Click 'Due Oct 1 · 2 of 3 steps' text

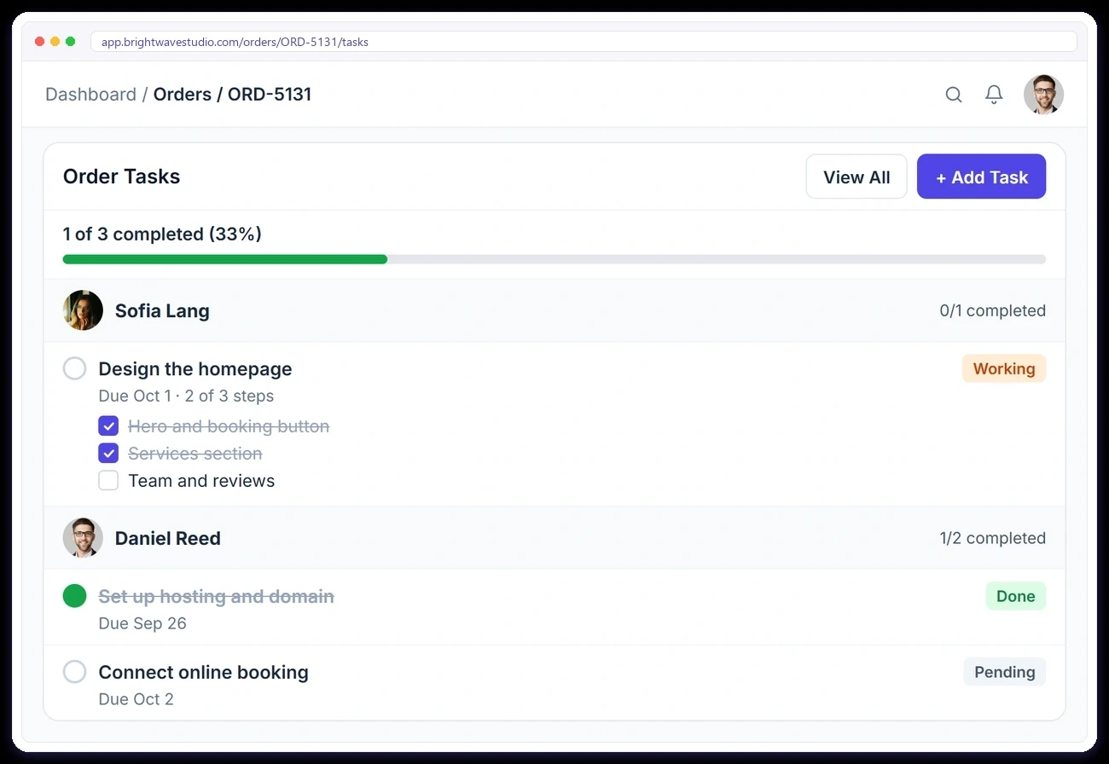[187, 396]
